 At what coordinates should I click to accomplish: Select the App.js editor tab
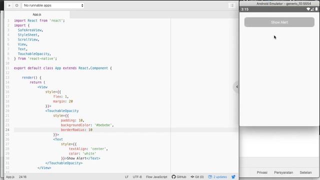[37, 14]
